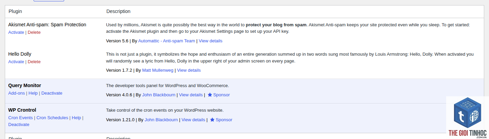Activate the Akismet Anti-spam plugin
The image size is (489, 139).
[x=16, y=32]
